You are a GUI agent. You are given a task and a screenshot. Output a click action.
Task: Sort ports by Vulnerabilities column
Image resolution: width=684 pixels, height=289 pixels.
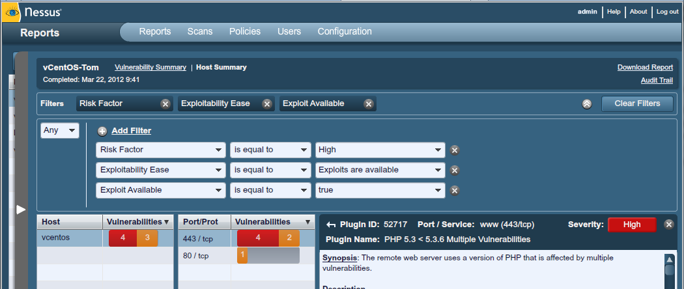click(x=273, y=222)
